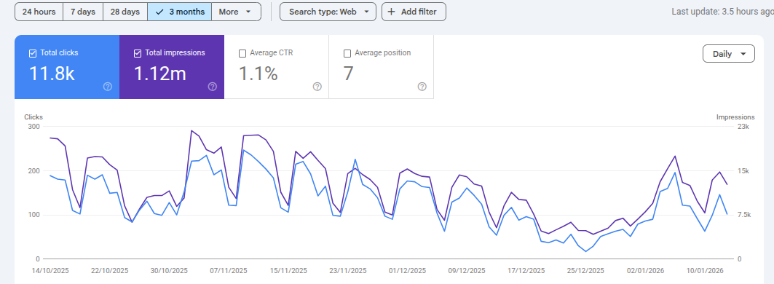
Task: Open the Daily granularity dropdown
Action: tap(729, 54)
